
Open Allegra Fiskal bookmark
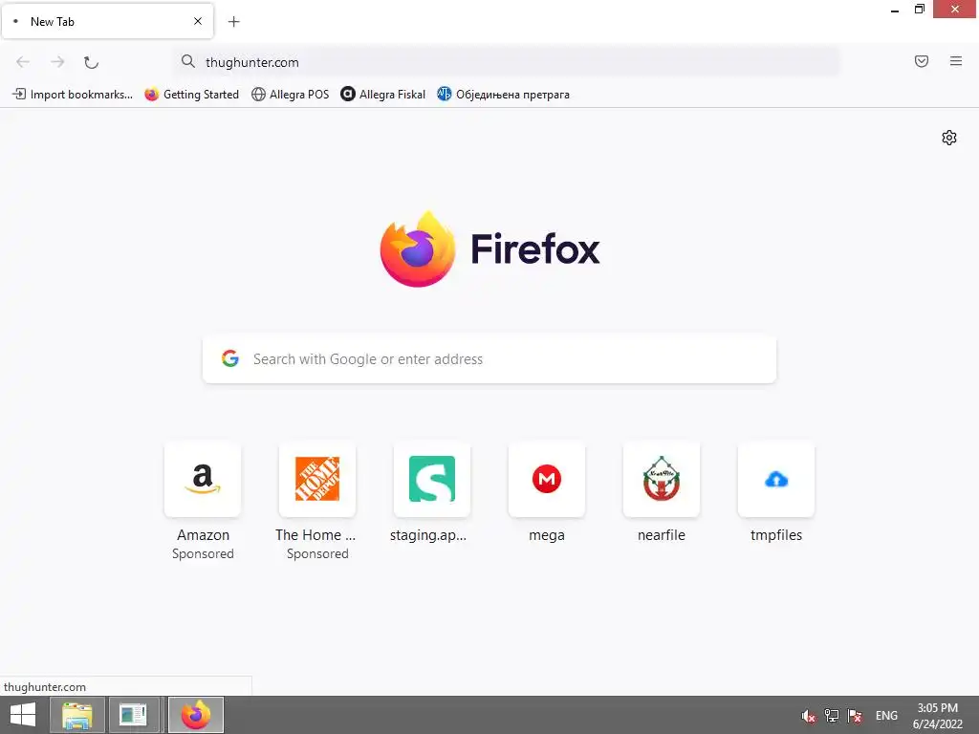point(382,95)
